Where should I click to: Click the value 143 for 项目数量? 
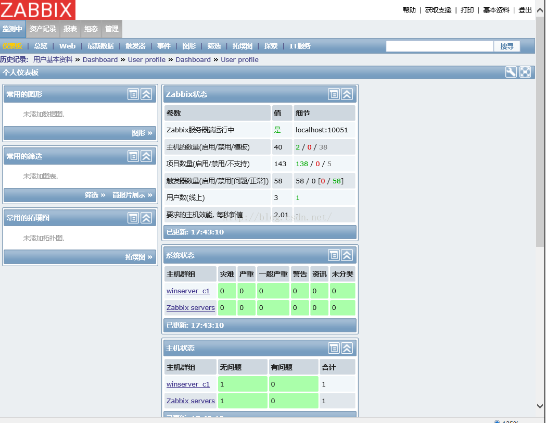click(282, 164)
